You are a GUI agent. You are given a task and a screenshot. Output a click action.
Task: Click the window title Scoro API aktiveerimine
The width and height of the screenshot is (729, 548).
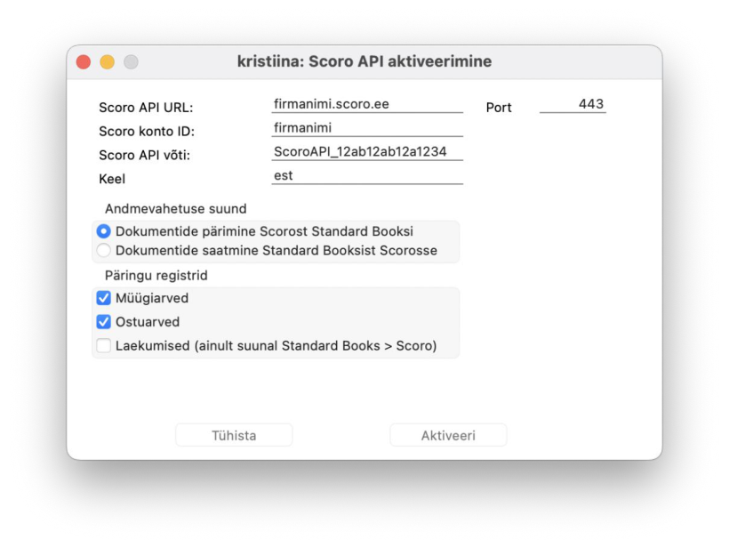click(x=364, y=61)
